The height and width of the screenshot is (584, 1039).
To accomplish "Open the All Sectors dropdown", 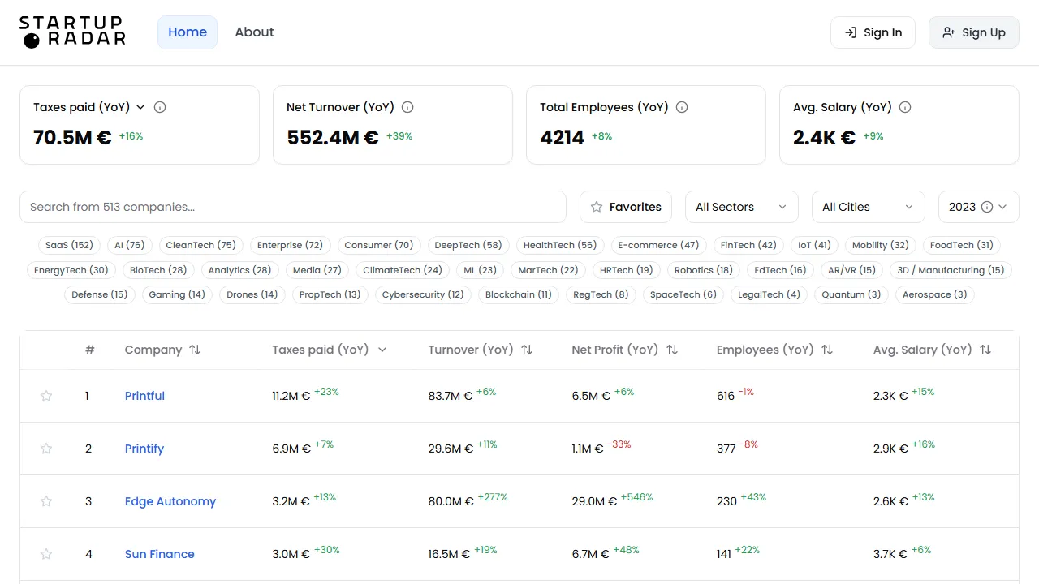I will coord(740,207).
